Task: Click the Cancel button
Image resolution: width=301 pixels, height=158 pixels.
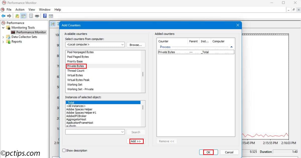Action: click(x=229, y=152)
